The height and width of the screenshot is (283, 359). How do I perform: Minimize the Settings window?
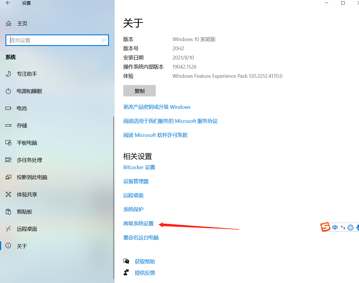pyautogui.click(x=327, y=3)
